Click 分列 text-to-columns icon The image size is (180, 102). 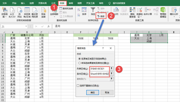tap(116, 10)
